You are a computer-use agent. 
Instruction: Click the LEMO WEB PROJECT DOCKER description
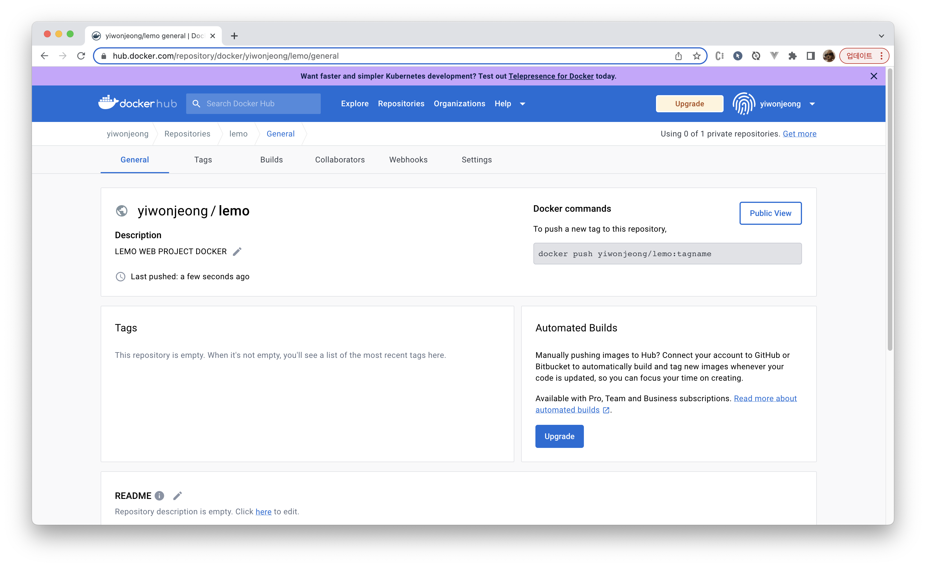tap(170, 252)
